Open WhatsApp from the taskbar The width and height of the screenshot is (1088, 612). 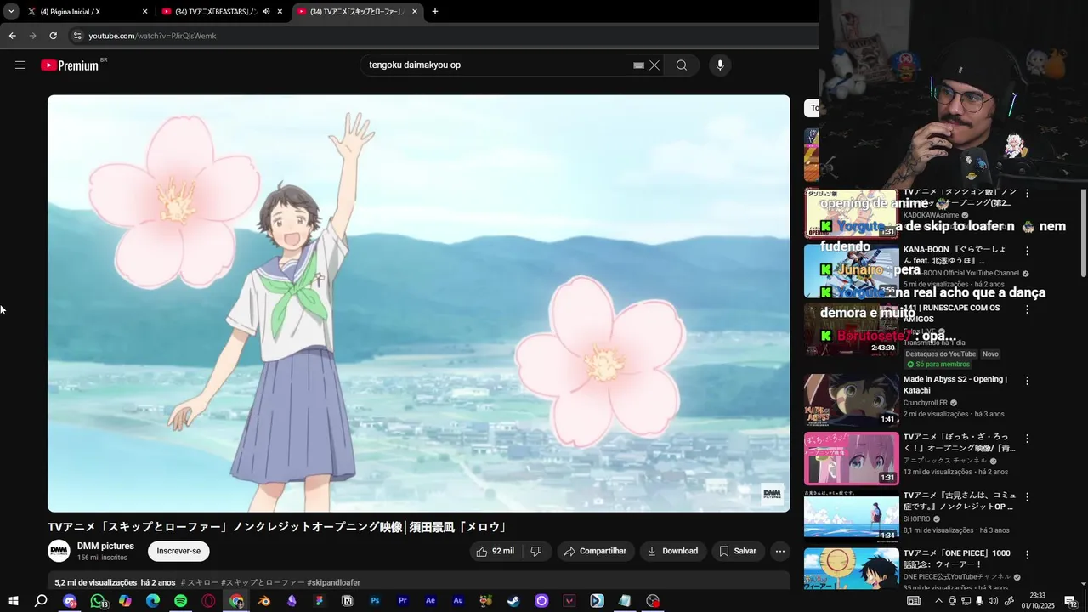point(98,601)
